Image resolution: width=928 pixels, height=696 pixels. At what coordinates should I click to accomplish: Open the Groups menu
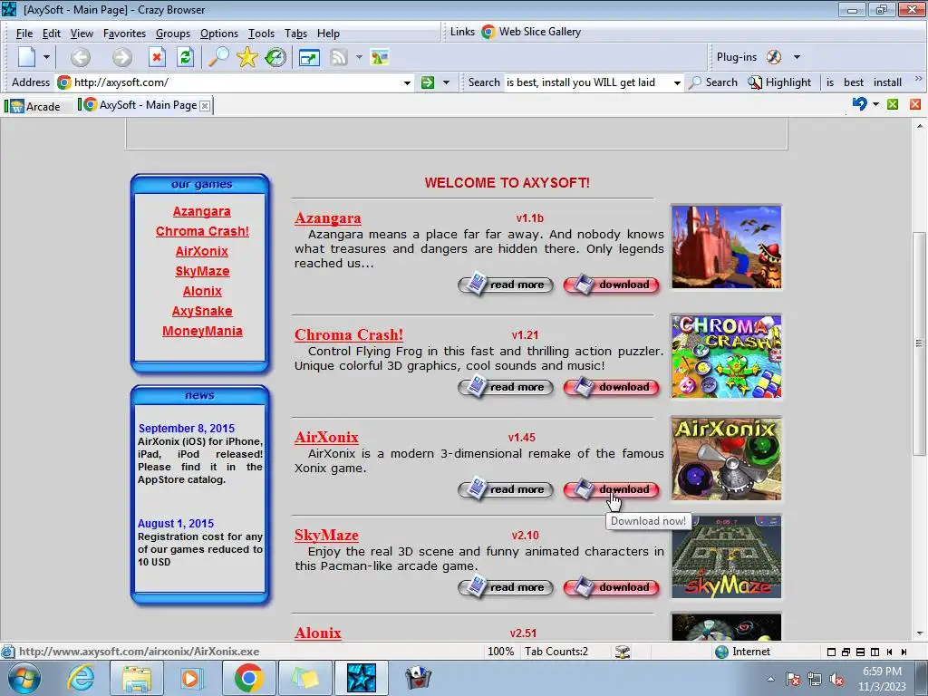coord(173,34)
